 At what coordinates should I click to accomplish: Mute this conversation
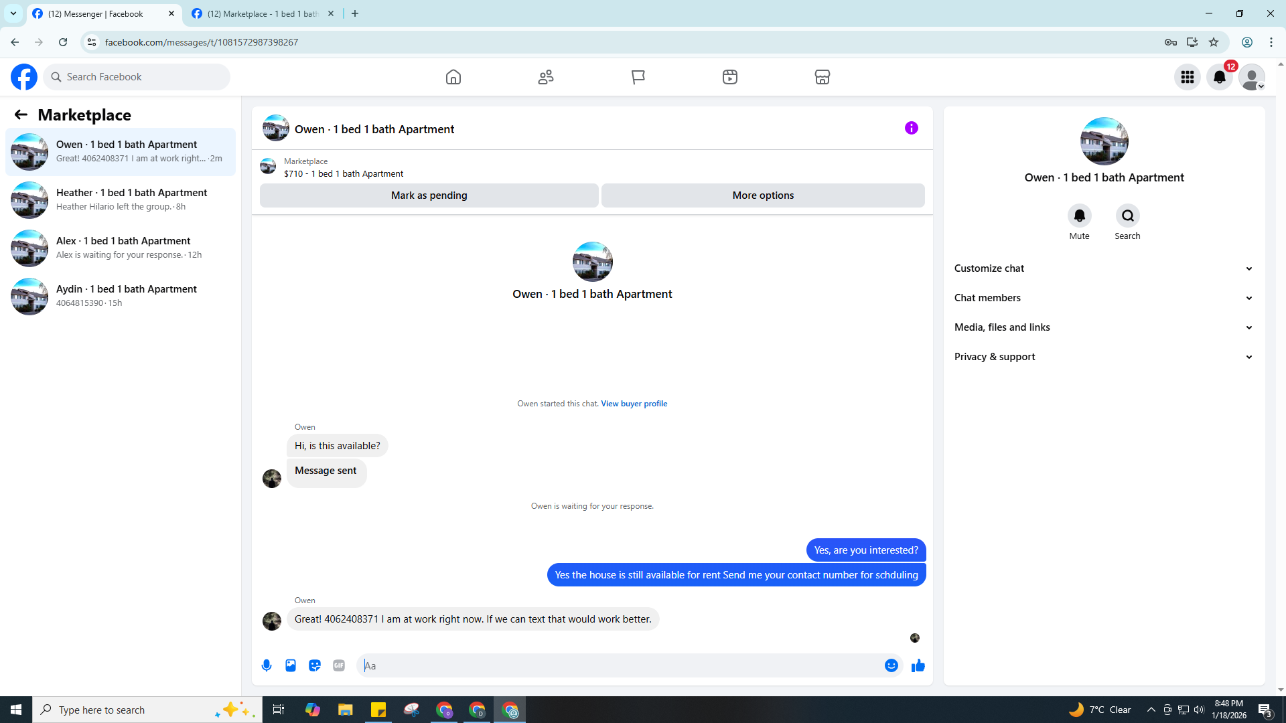pos(1079,216)
